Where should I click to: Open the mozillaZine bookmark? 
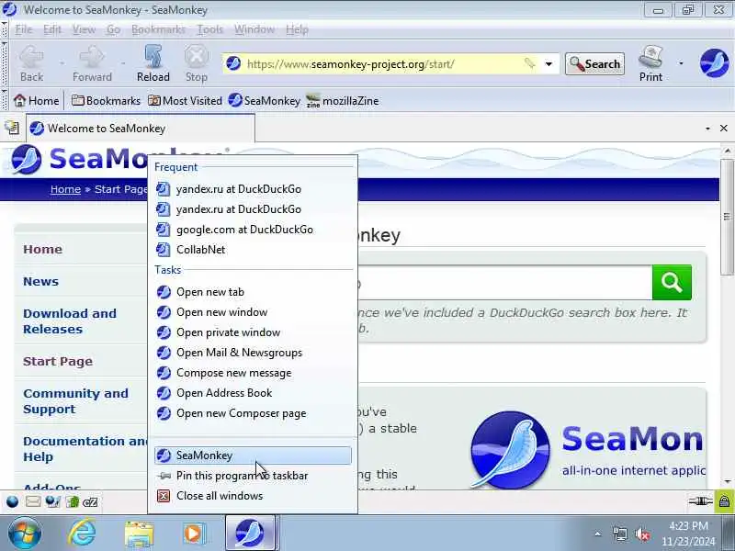(342, 101)
